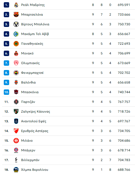Select the Fenerbahçe round emblem
This screenshot has height=174, width=135.
pyautogui.click(x=16, y=73)
